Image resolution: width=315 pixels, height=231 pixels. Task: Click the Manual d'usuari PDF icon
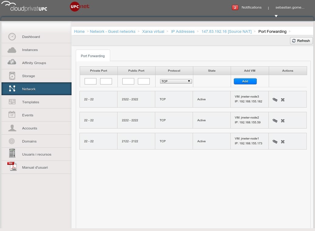pos(12,167)
